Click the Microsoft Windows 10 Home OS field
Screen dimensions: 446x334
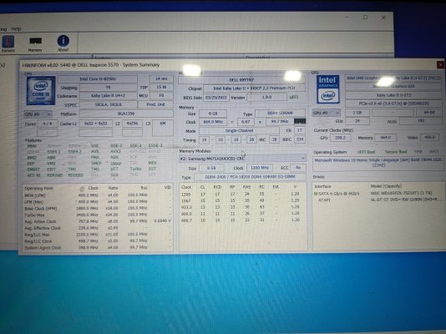(378, 163)
